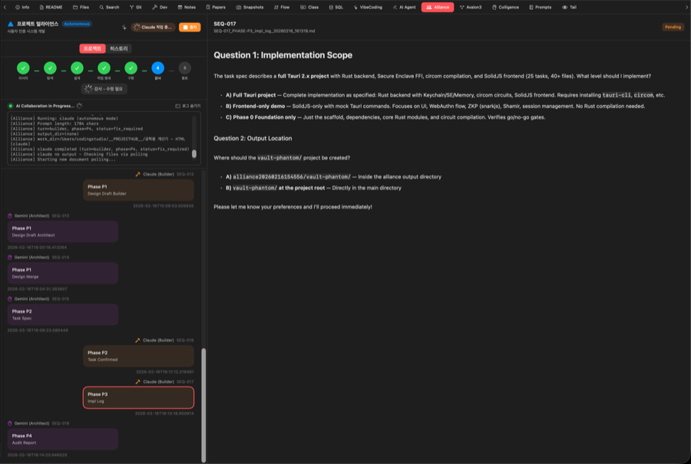This screenshot has height=464, width=691.
Task: Click the log console scrollbar thumb
Action: click(x=194, y=153)
